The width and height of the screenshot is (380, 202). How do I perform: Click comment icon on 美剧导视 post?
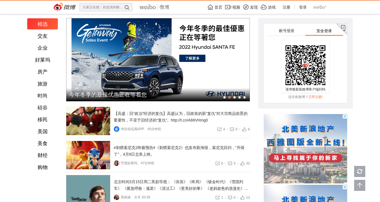coord(230,198)
